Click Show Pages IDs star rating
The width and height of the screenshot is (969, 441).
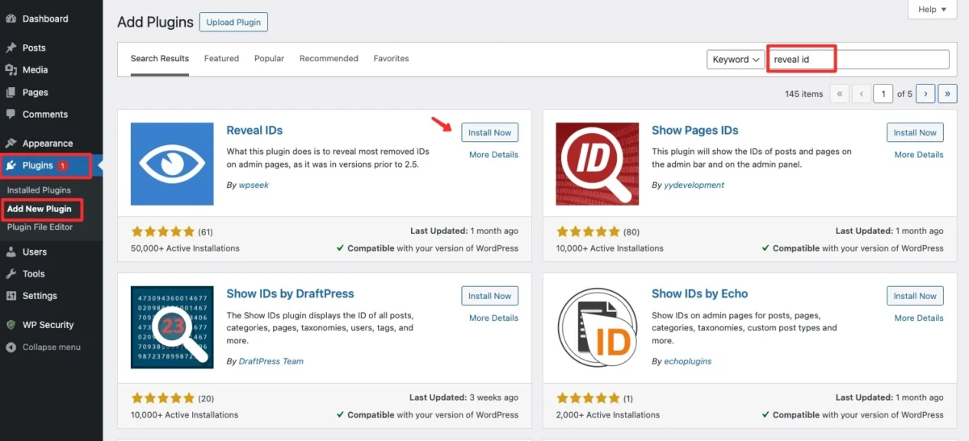pos(588,231)
